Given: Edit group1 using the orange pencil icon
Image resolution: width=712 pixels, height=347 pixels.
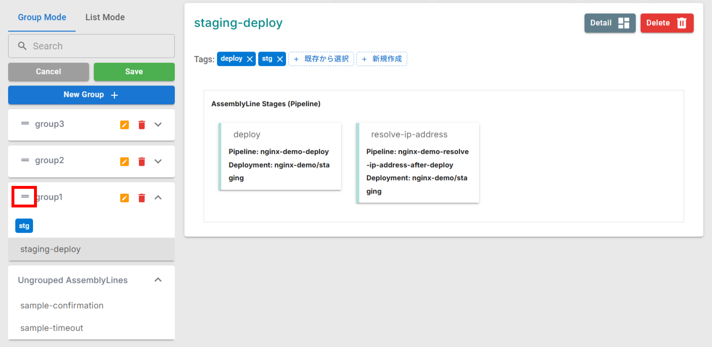Looking at the screenshot, I should [x=124, y=197].
